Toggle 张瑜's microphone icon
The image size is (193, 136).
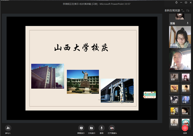188,23
